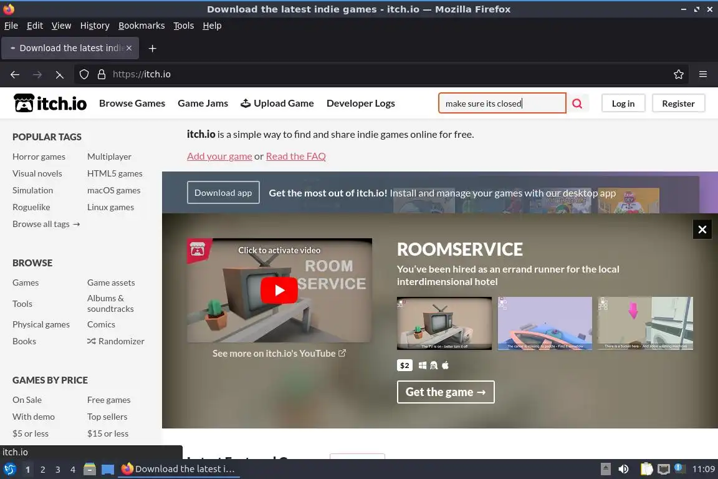This screenshot has height=479, width=718.
Task: Open Developer Logs
Action: 360,103
